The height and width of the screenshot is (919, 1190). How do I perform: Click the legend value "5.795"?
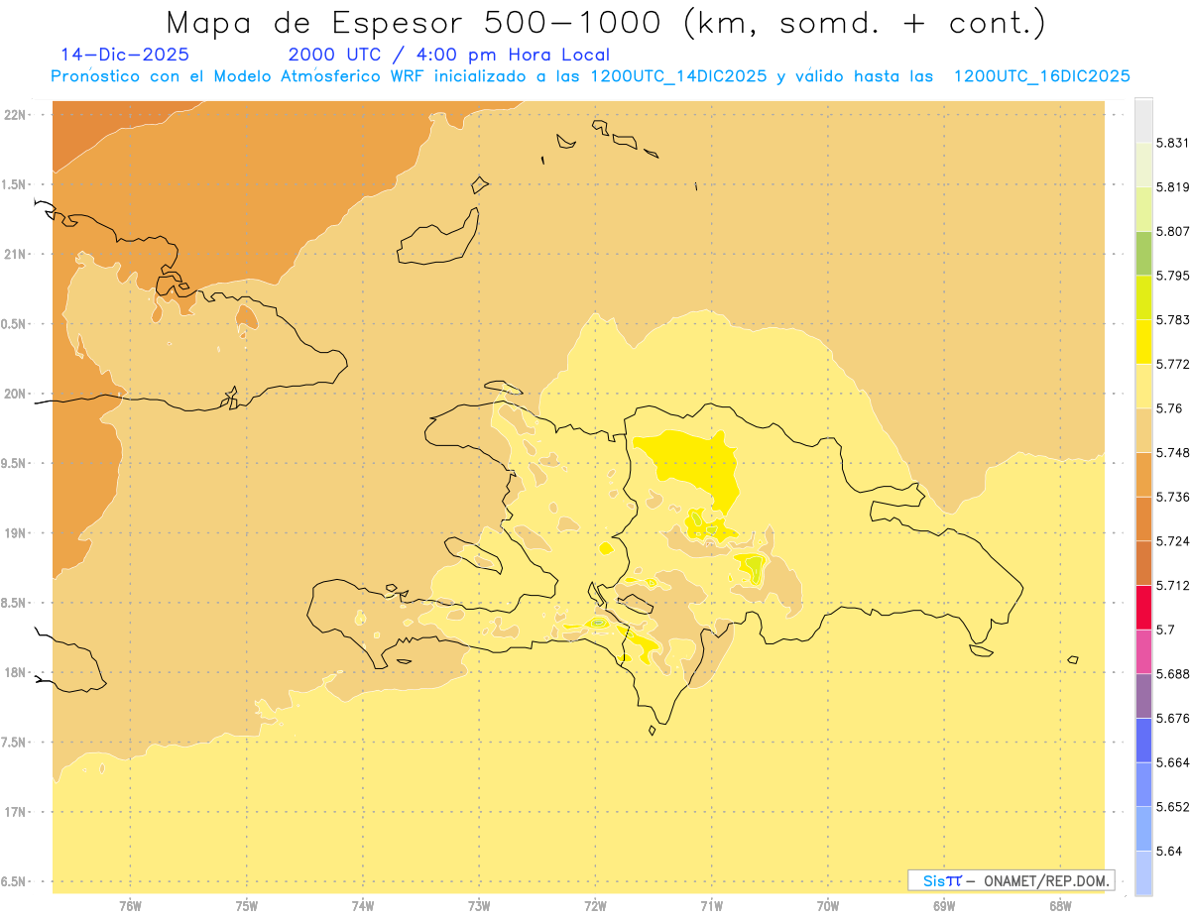point(1173,276)
